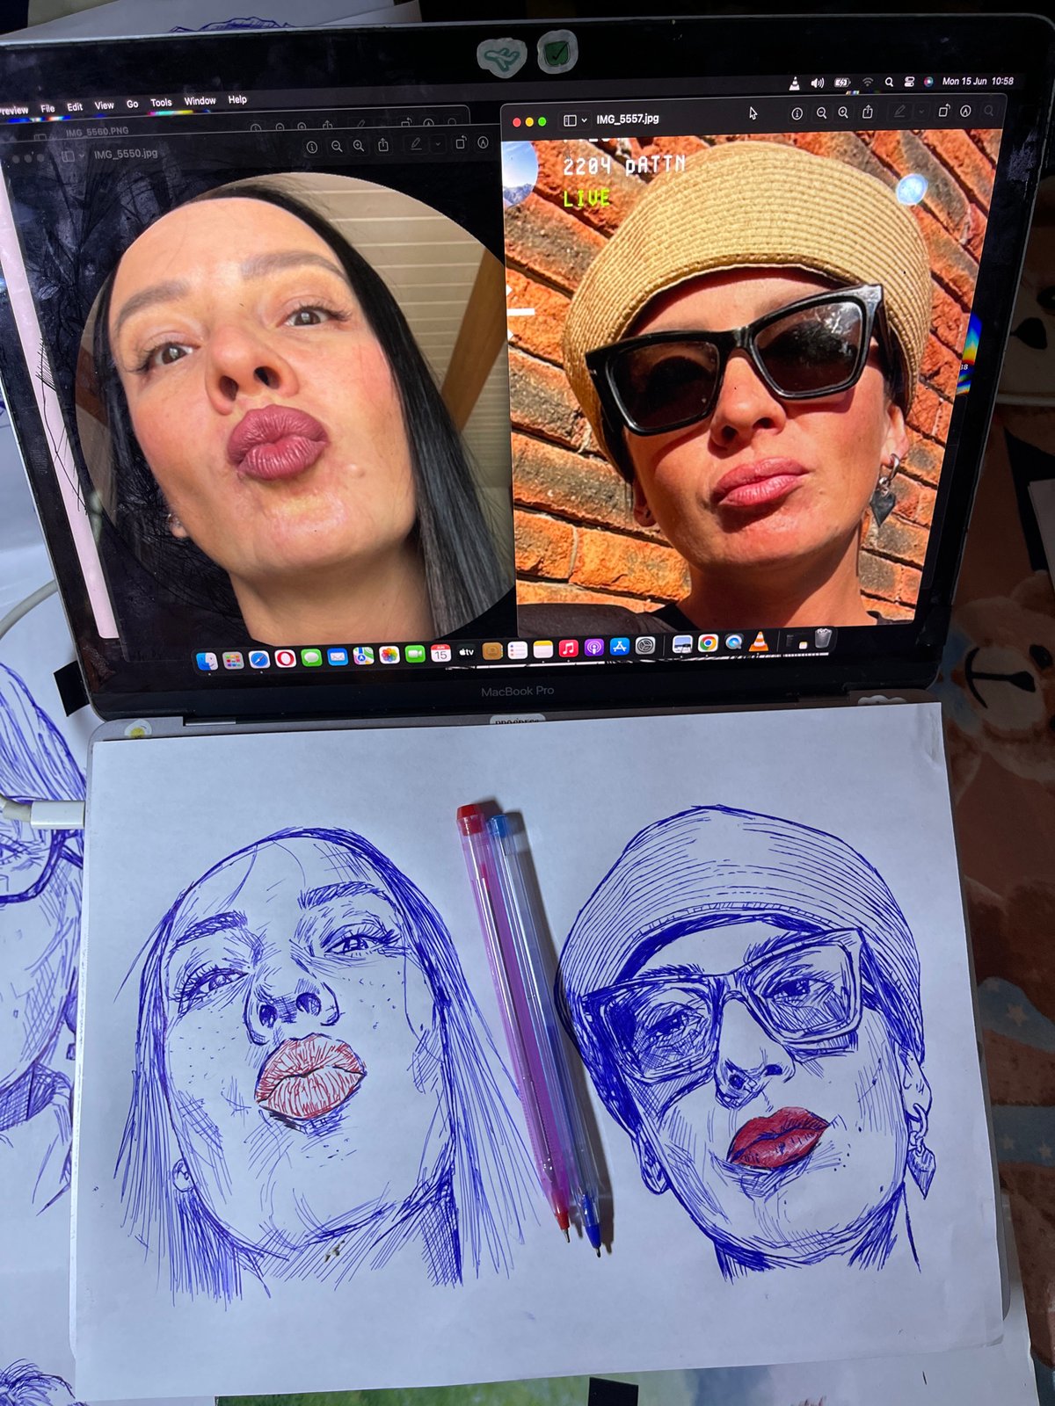This screenshot has width=1055, height=1406.
Task: Select the highlight pen in IMG_5550.jpg window
Action: (416, 143)
